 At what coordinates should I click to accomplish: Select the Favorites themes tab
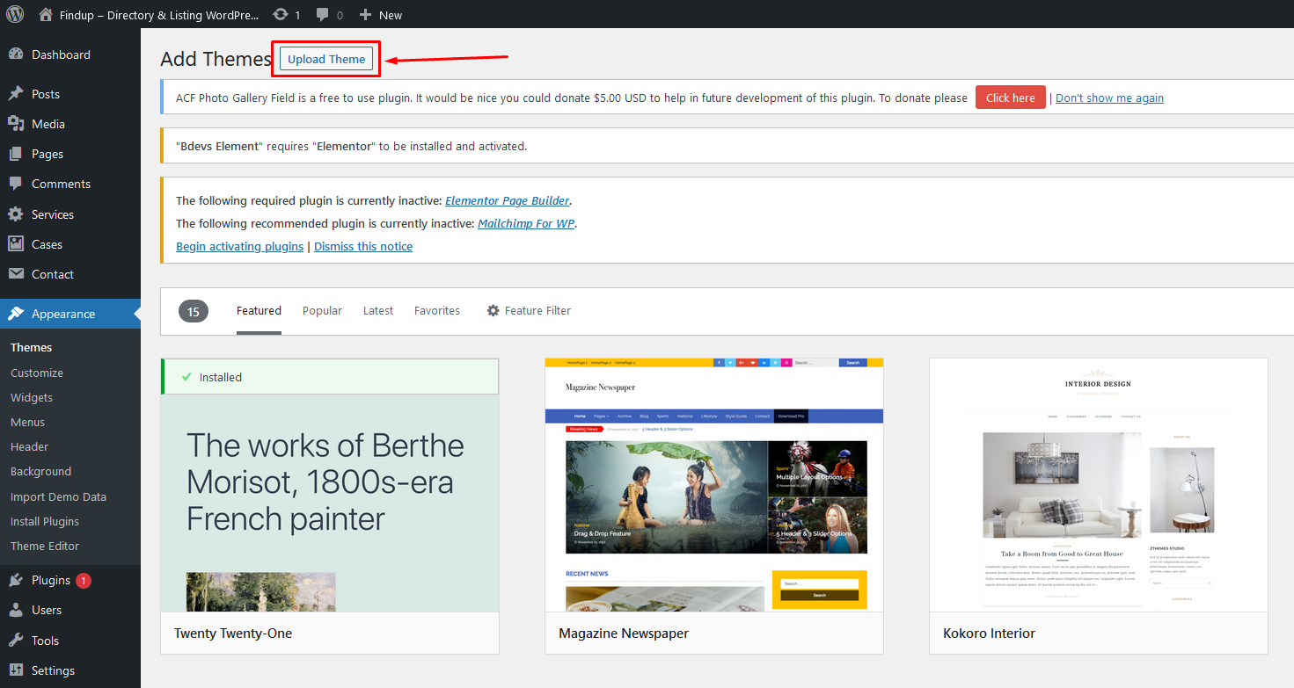point(437,310)
